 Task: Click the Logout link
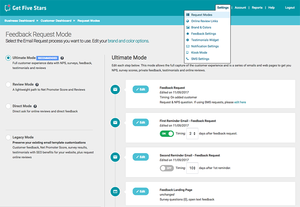[290, 8]
